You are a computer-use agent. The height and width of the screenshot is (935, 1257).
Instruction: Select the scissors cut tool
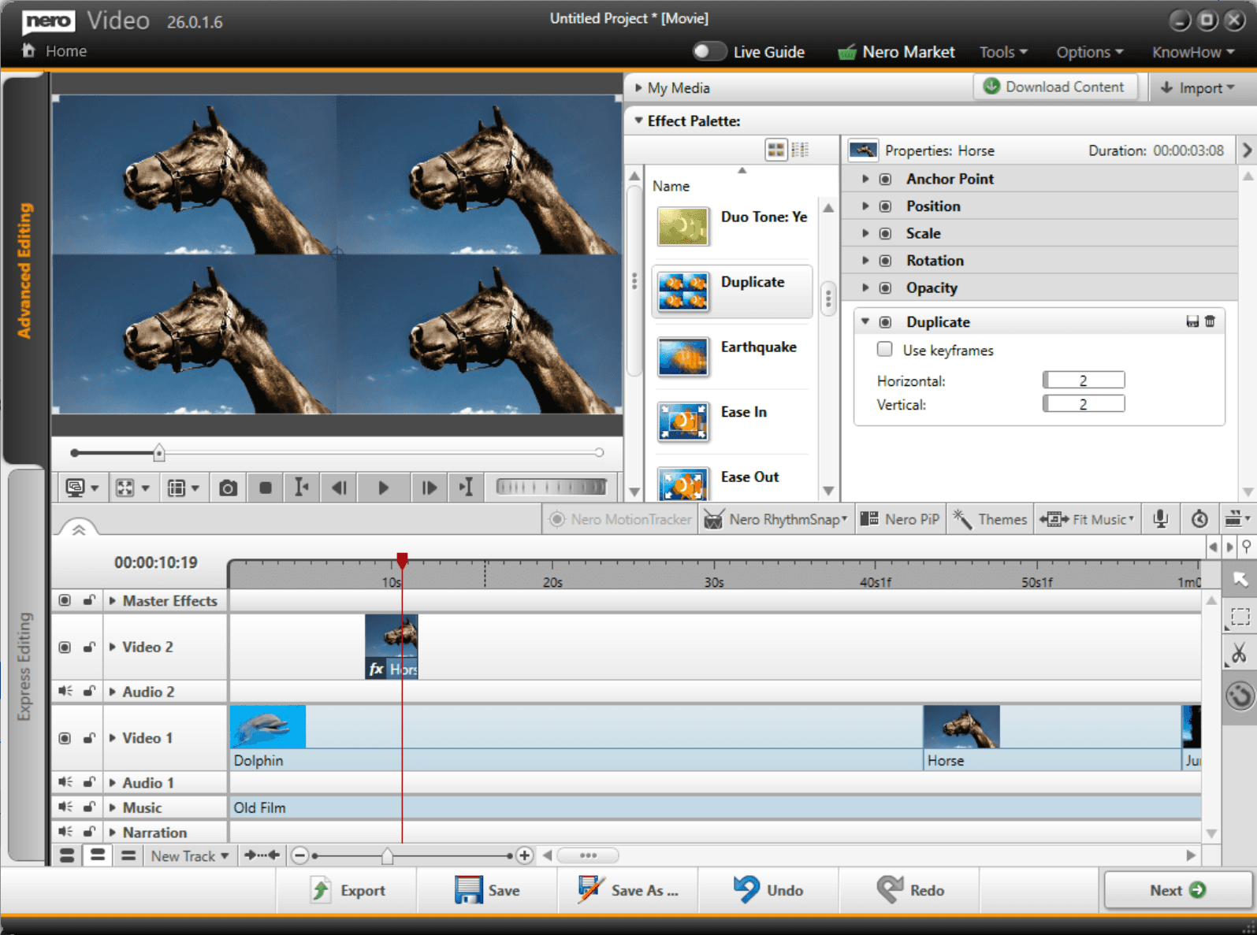point(1240,653)
